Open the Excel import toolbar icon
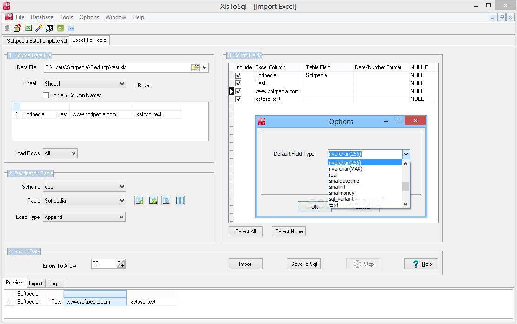517x324 pixels. pos(28,28)
